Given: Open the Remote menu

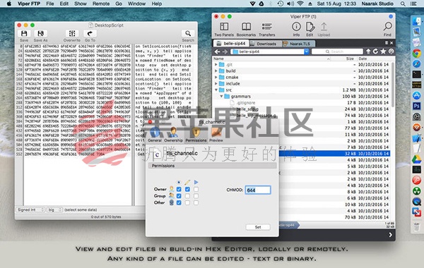Looking at the screenshot, I should [x=101, y=4].
